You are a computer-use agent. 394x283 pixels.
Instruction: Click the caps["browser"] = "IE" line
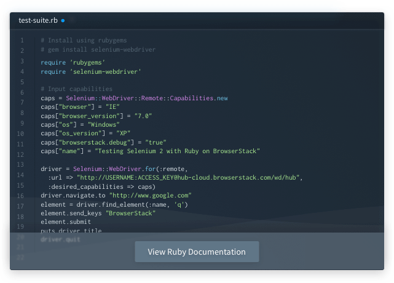pyautogui.click(x=80, y=106)
